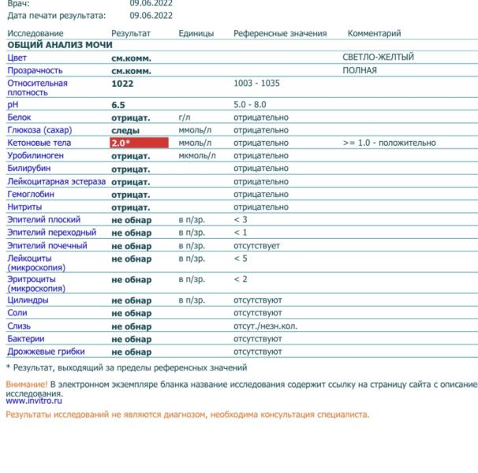
Task: Select the Референсные значения column header
Action: (280, 33)
